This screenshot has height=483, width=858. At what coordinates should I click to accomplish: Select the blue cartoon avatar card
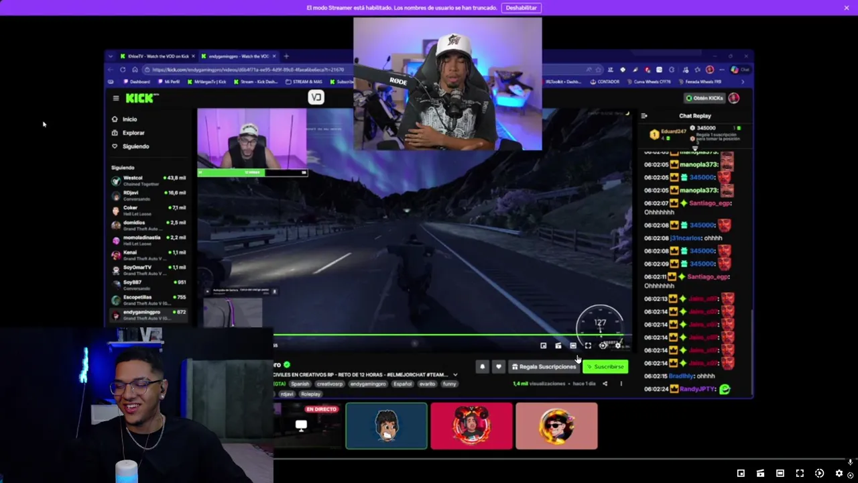tap(386, 426)
